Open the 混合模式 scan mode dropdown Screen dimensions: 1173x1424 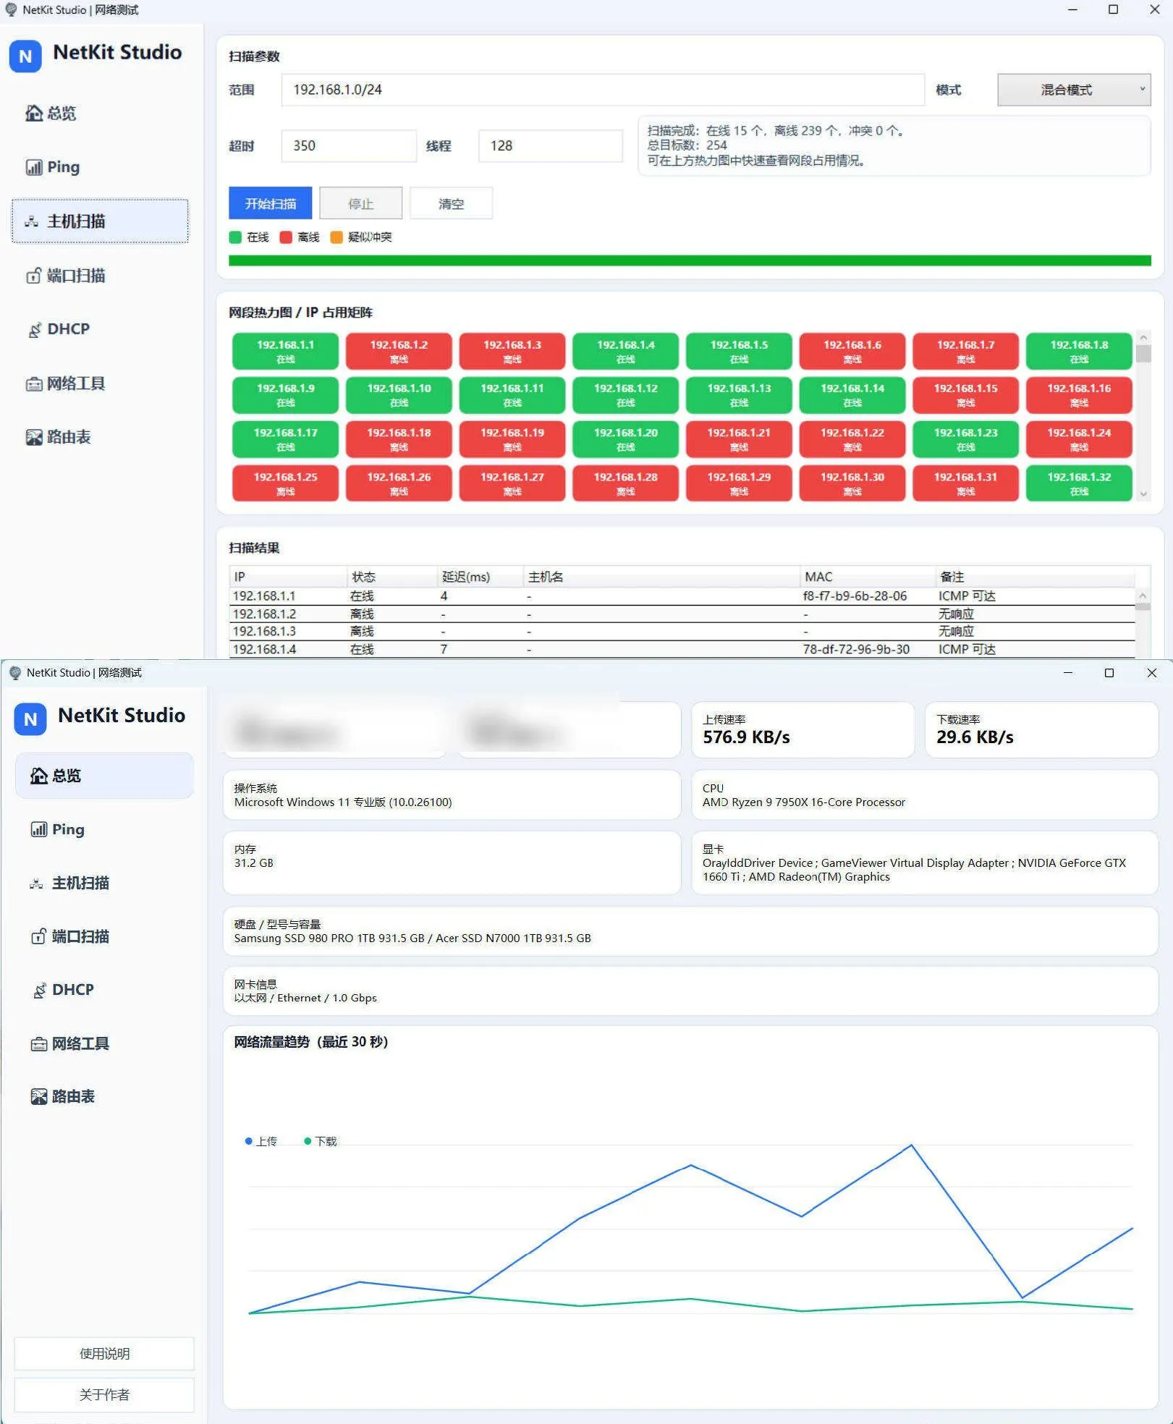(x=1074, y=90)
